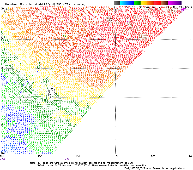Click the '159' longitude axis label

(x=116, y=156)
